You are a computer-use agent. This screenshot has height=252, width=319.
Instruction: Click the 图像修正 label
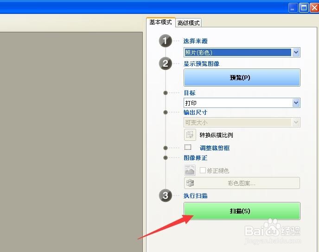195,157
